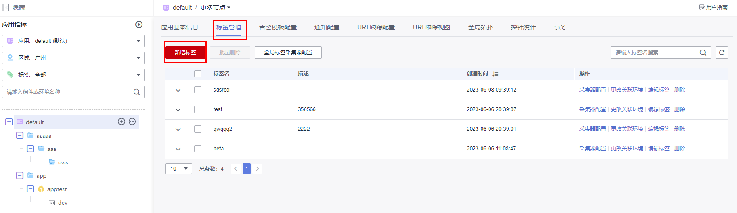Screen dimensions: 737x213
Task: Click the folder icon next to aaaaa
Action: (30, 135)
